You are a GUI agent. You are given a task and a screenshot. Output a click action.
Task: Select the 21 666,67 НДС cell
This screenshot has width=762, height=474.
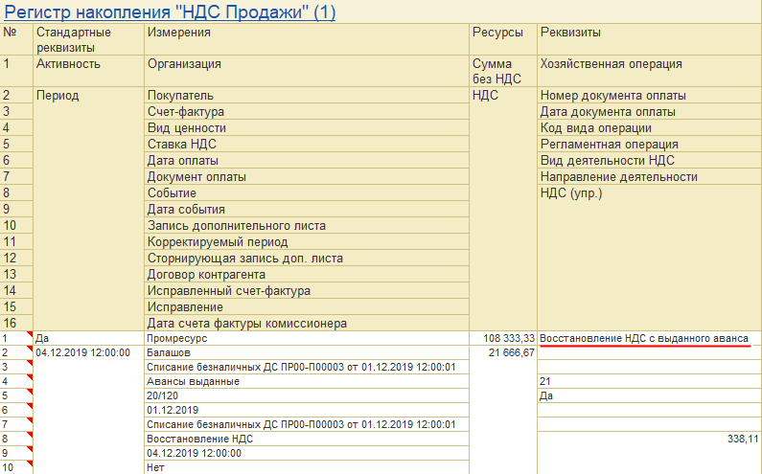503,352
